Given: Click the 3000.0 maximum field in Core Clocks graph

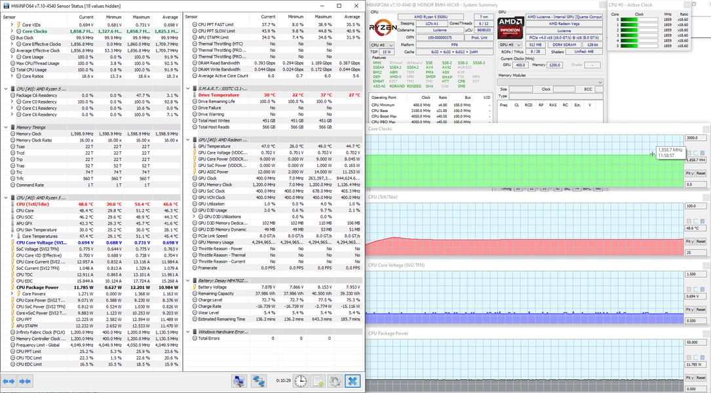Looking at the screenshot, I should [695, 138].
